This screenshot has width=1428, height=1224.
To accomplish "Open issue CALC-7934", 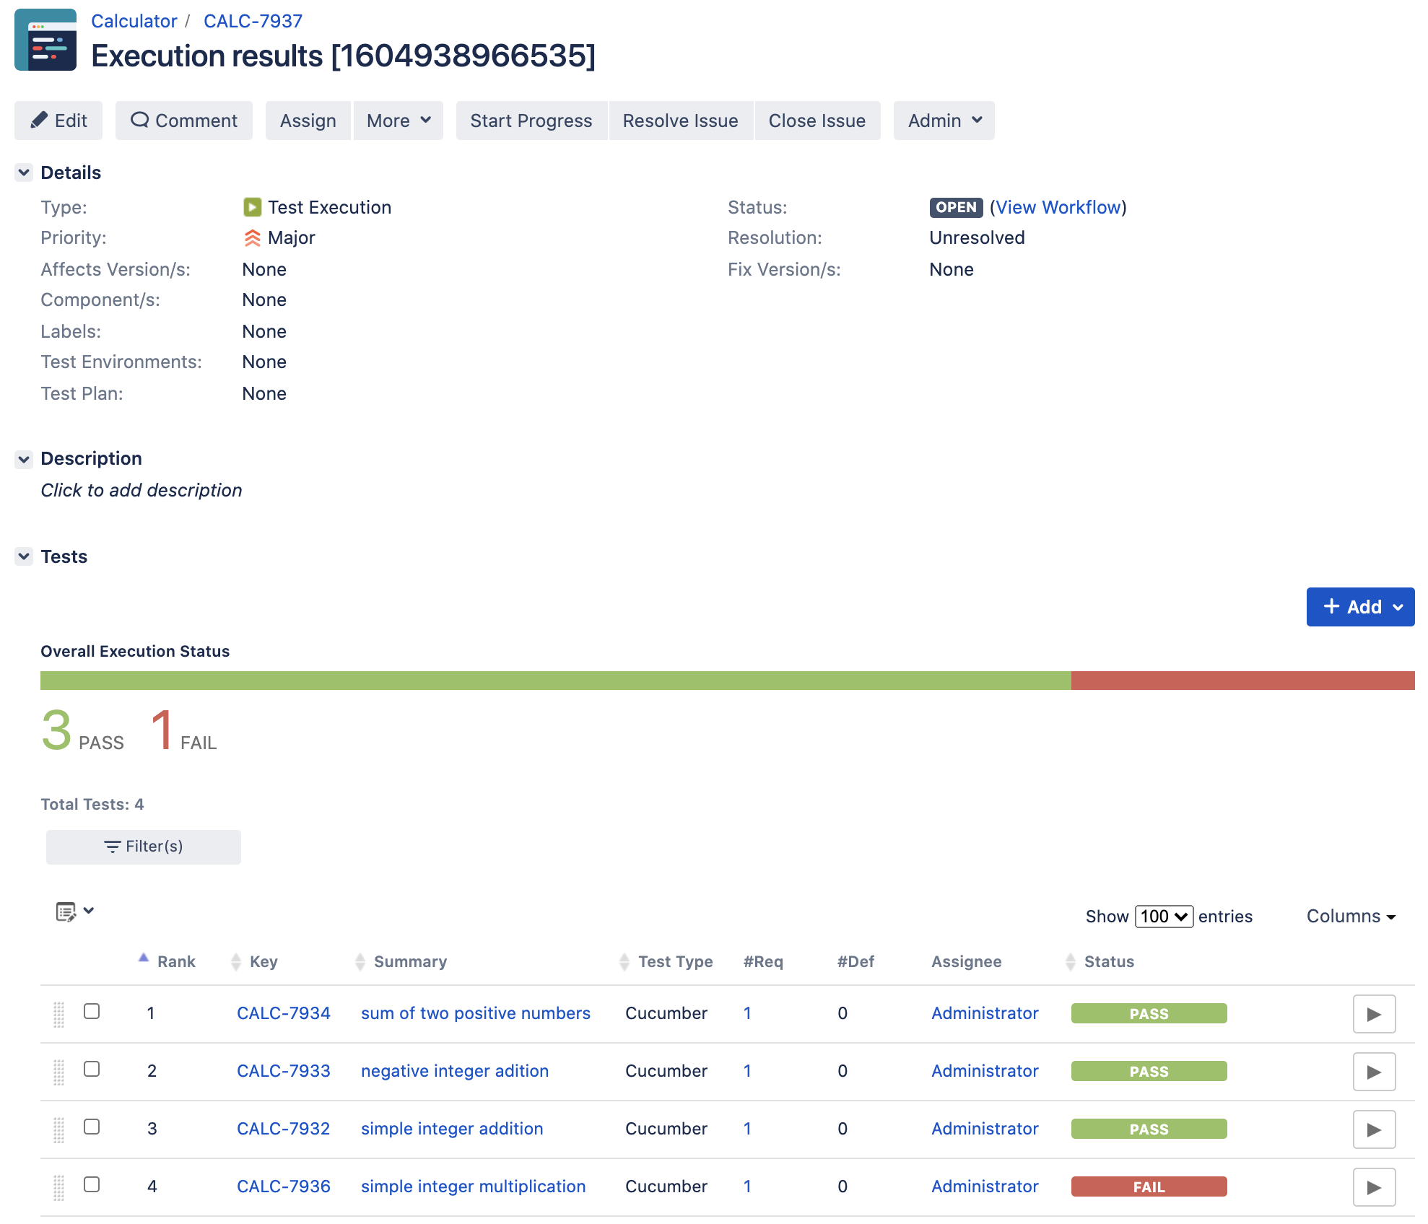I will [x=284, y=1013].
